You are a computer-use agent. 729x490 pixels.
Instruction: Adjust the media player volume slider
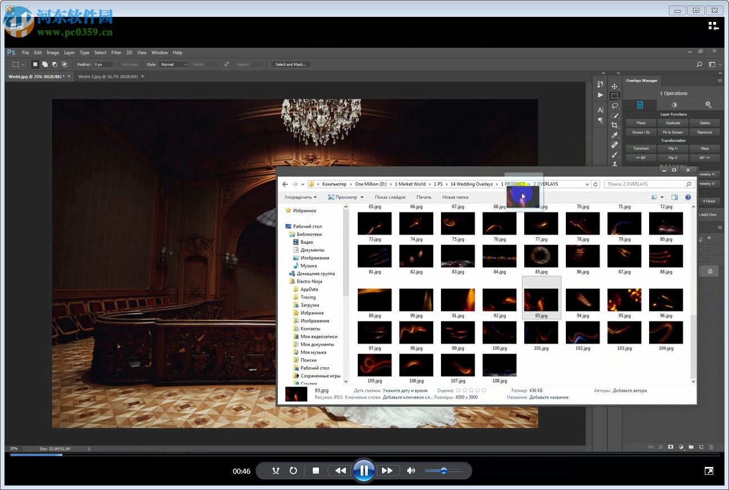tap(444, 471)
